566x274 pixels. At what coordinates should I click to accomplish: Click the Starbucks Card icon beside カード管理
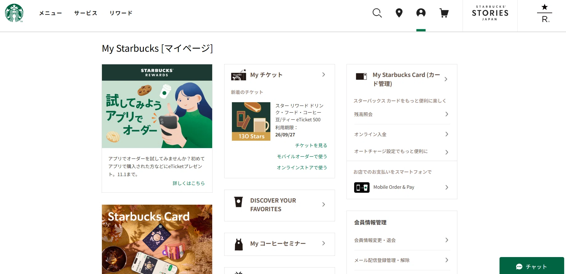pos(361,76)
